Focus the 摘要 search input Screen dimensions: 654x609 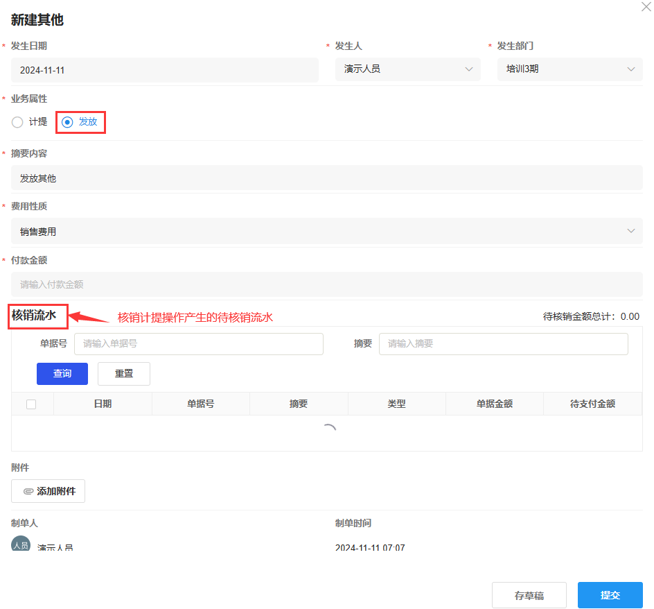click(503, 344)
